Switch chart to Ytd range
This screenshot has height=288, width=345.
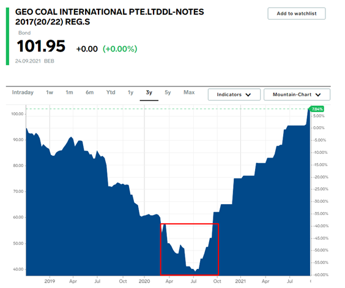point(111,93)
